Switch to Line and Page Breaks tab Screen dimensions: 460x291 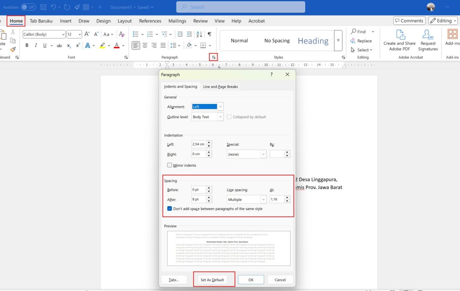pyautogui.click(x=220, y=87)
